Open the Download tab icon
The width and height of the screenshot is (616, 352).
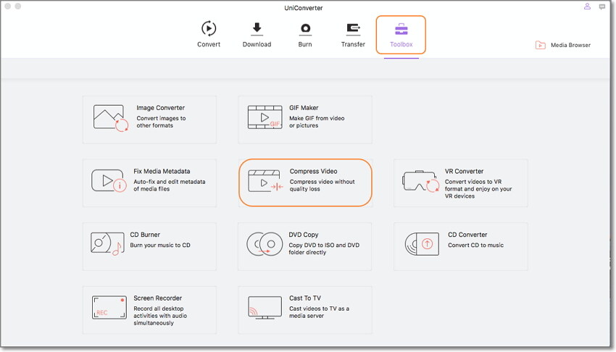click(x=257, y=29)
